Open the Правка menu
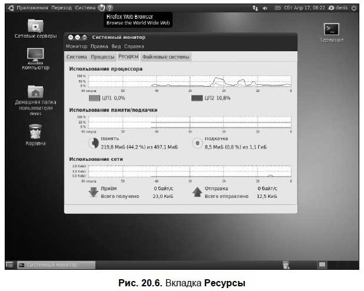This screenshot has width=364, height=291. coord(99,46)
